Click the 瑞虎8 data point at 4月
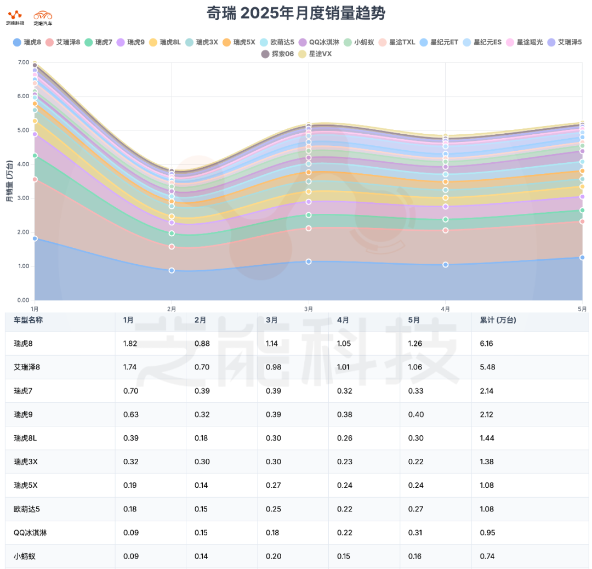Viewport: 592px width, 569px height. pos(446,265)
